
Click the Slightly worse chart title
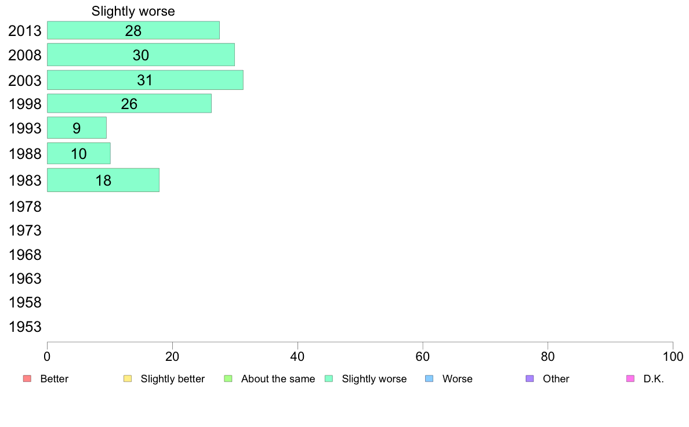(133, 11)
